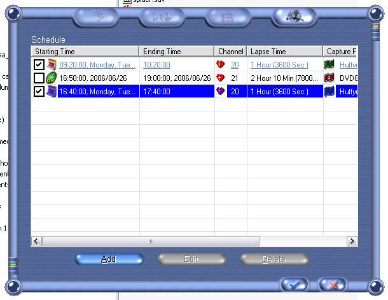Screen dimensions: 388x300
Task: Click the purple schedule icon on 16:40:00 row
Action: click(52, 91)
